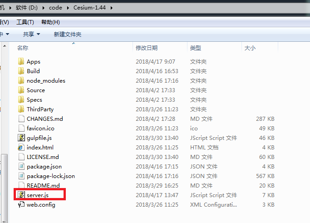Click the 49 KB size cell
Viewport: 310px width, 223px height.
267,128
